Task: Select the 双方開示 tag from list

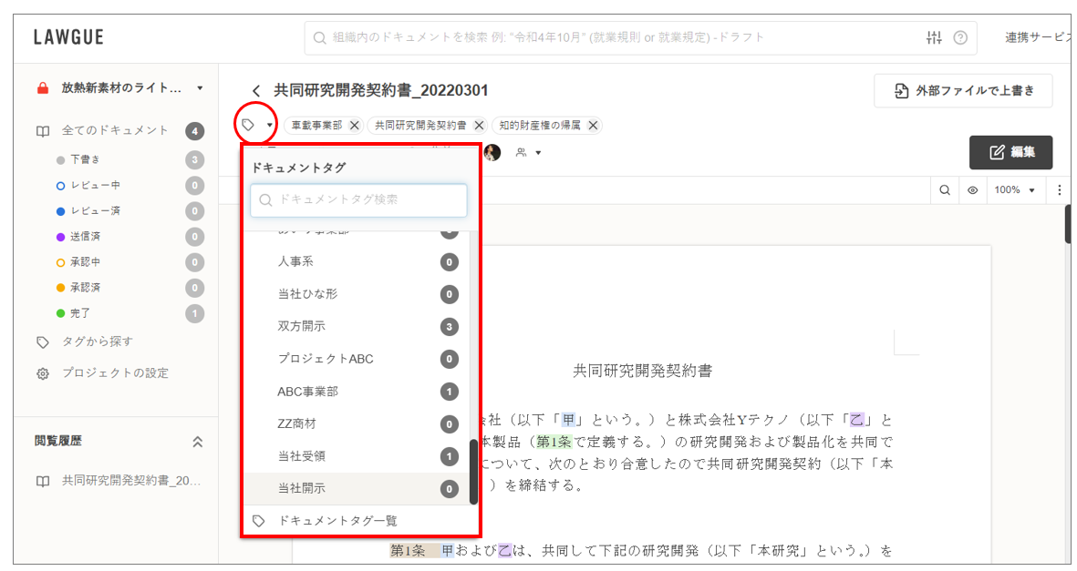Action: click(302, 326)
